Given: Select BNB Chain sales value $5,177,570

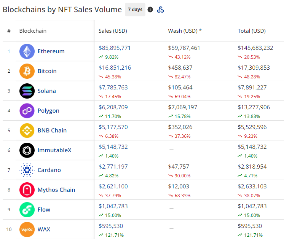Looking at the screenshot, I should coord(113,127).
